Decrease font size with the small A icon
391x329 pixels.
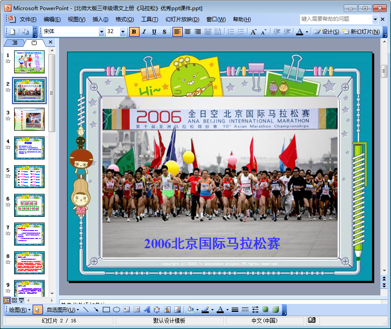263,32
